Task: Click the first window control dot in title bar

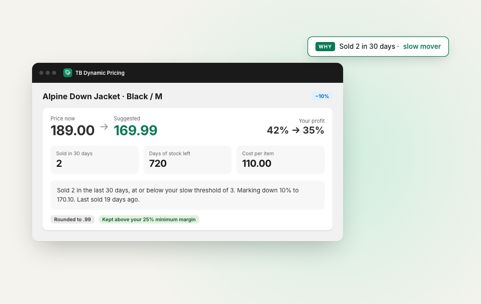Action: coord(41,73)
